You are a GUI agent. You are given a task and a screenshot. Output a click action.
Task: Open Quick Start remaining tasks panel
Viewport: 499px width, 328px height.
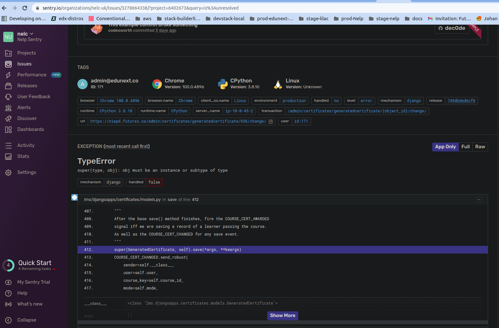tap(29, 265)
